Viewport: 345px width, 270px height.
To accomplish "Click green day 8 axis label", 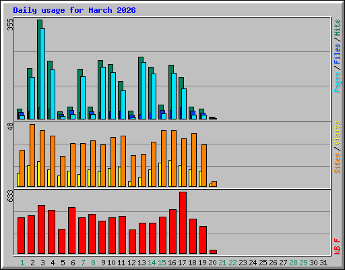I will pos(93,263).
